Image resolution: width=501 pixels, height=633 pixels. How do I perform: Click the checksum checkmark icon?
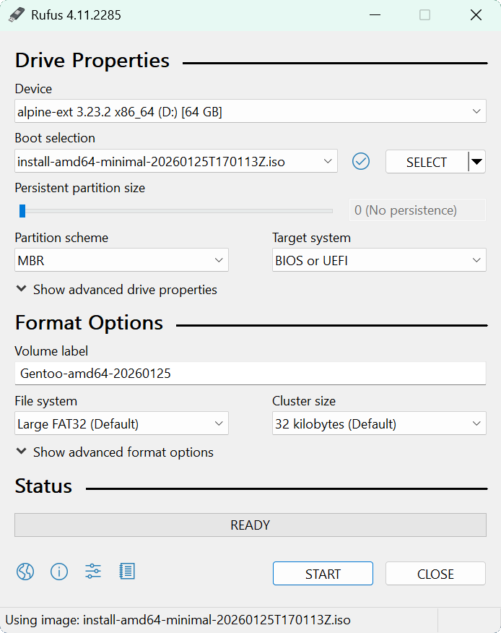click(x=361, y=162)
